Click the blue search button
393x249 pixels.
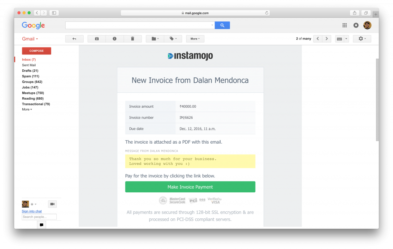(x=222, y=25)
